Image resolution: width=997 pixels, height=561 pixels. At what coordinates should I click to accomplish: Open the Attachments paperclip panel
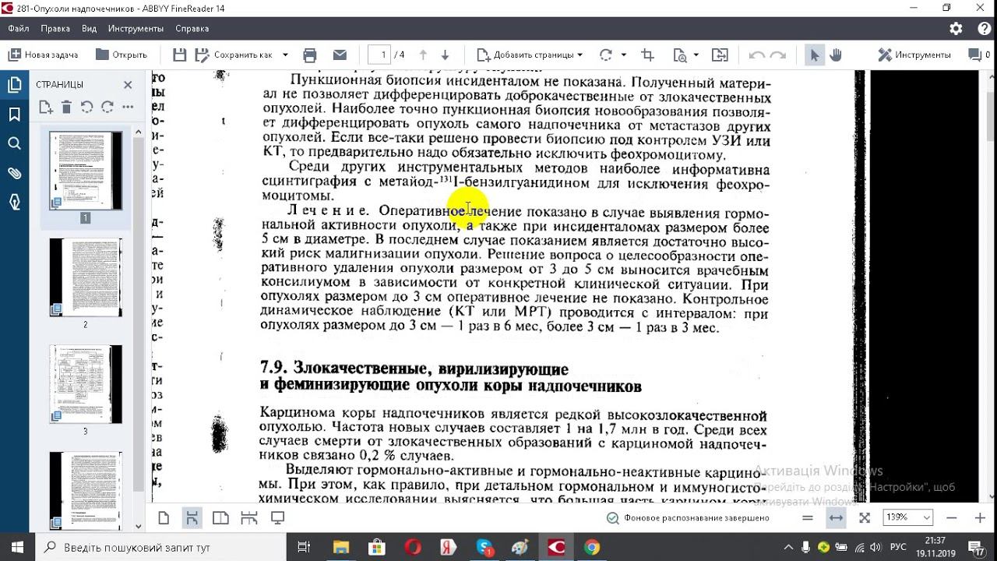pos(14,173)
